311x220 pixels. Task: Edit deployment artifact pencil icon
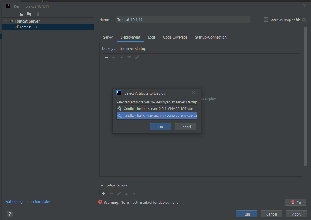click(137, 57)
